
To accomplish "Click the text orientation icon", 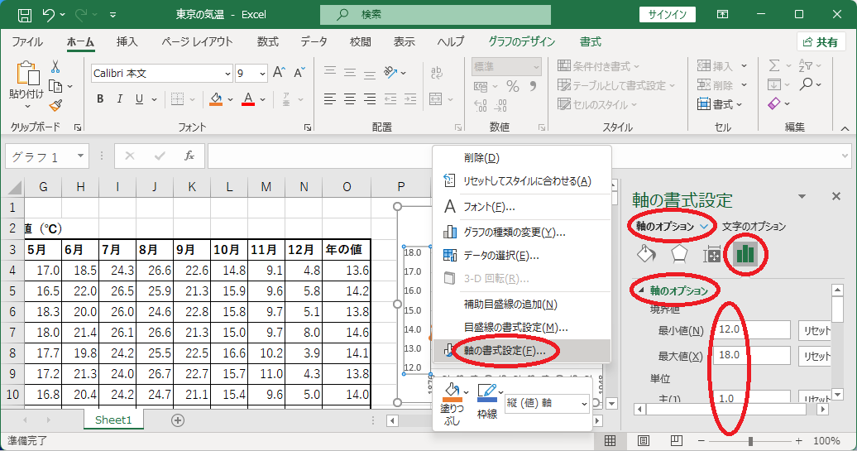I will click(x=390, y=72).
